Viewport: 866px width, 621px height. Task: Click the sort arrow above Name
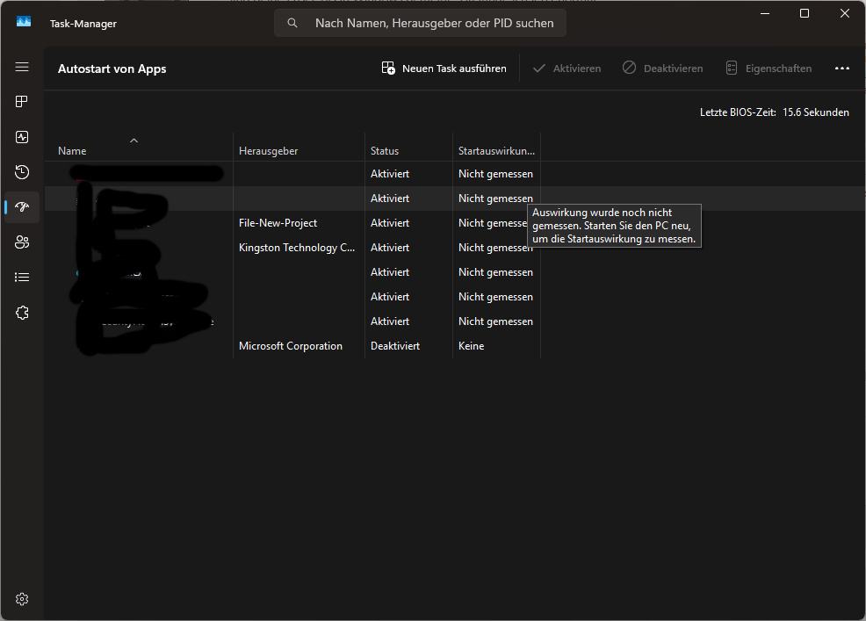coord(134,141)
